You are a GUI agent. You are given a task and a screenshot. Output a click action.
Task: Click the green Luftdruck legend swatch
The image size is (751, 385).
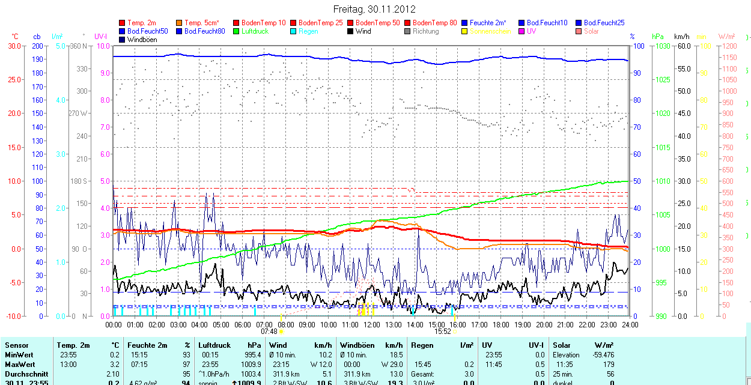pos(236,31)
